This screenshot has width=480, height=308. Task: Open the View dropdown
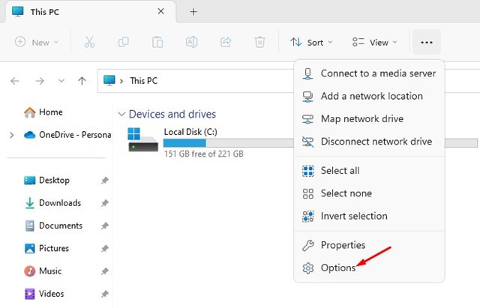pyautogui.click(x=374, y=42)
